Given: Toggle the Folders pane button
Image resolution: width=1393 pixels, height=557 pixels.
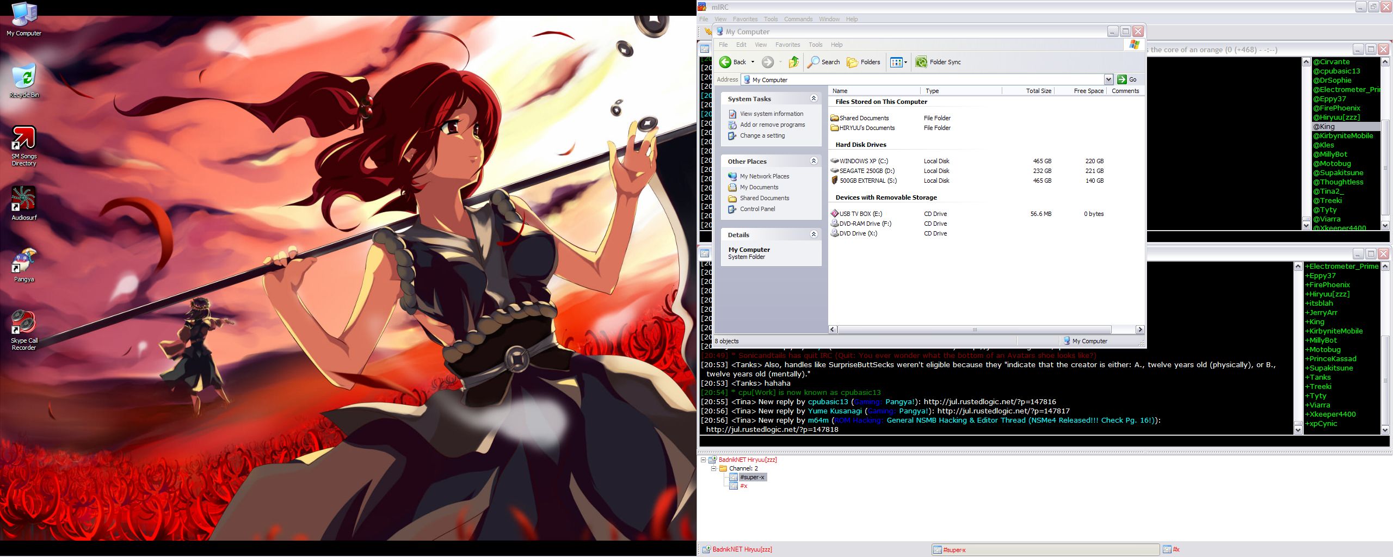Looking at the screenshot, I should (x=864, y=62).
